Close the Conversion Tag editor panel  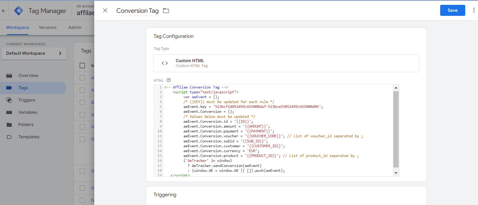coord(105,10)
